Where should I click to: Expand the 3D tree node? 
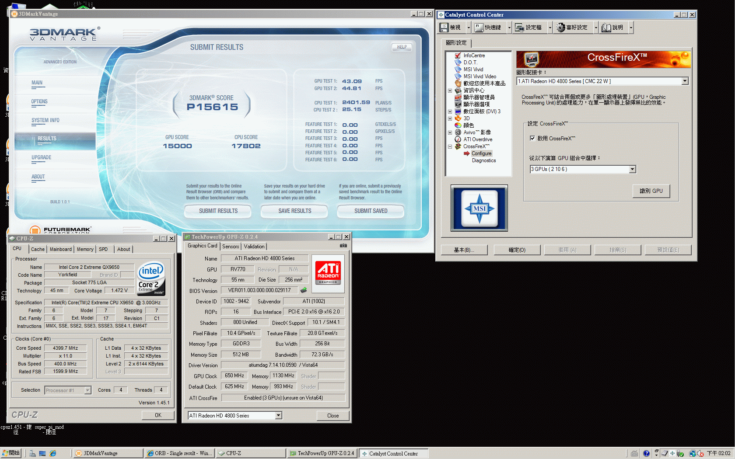click(450, 118)
